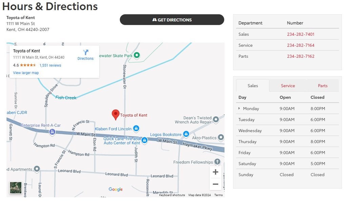
Task: Zoom in the map with plus button
Action: click(216, 172)
